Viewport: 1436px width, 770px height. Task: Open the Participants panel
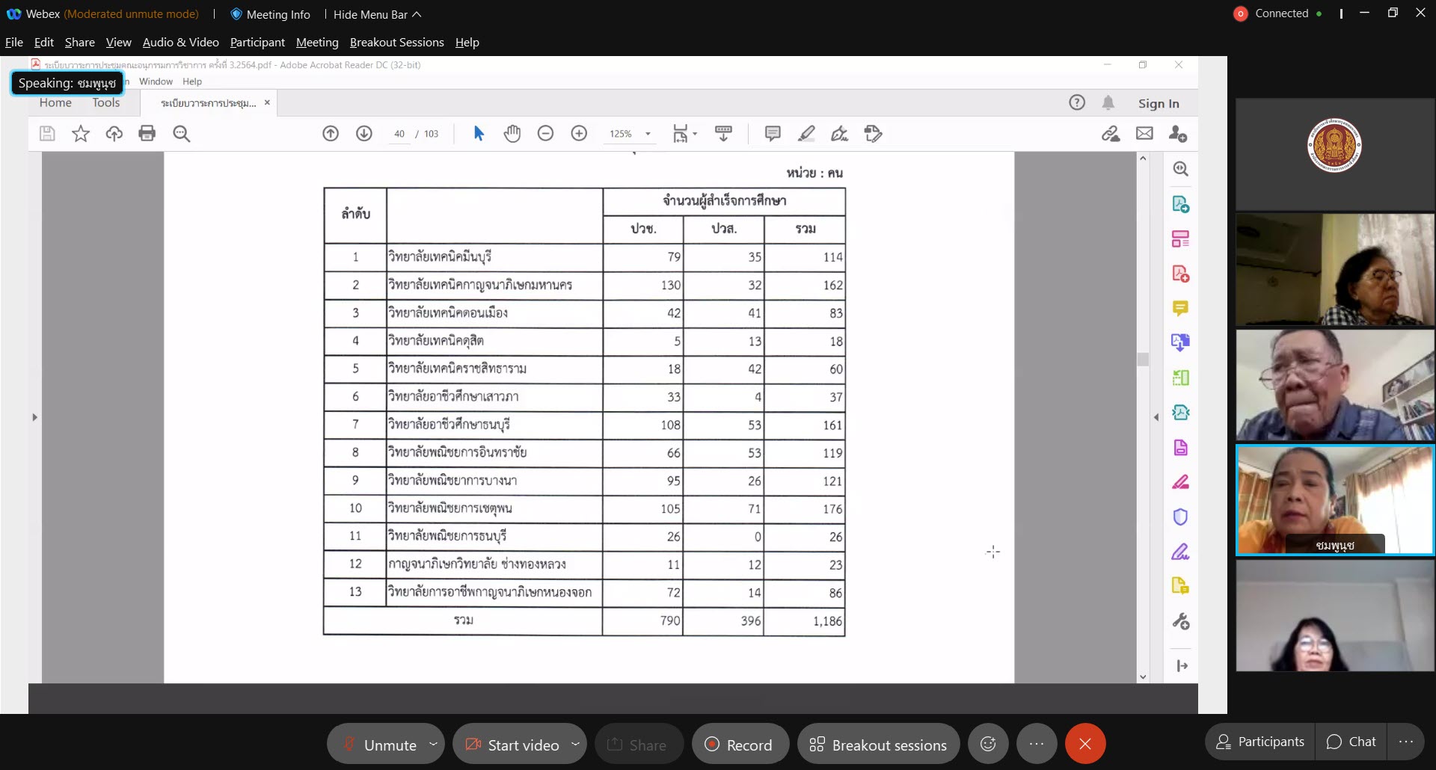pos(1260,742)
